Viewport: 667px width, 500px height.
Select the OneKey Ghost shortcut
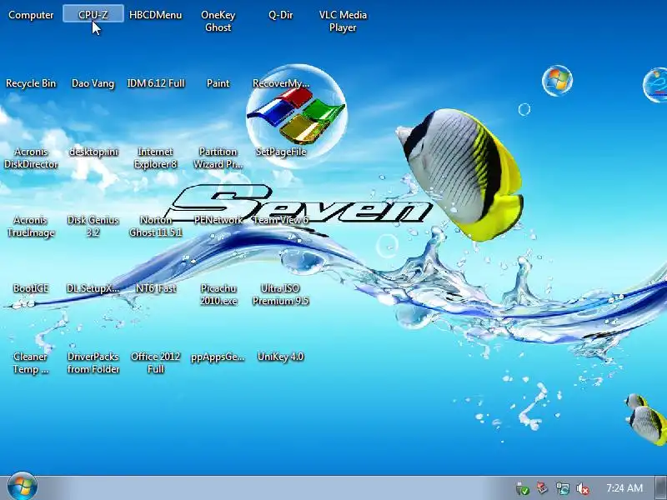coord(218,21)
